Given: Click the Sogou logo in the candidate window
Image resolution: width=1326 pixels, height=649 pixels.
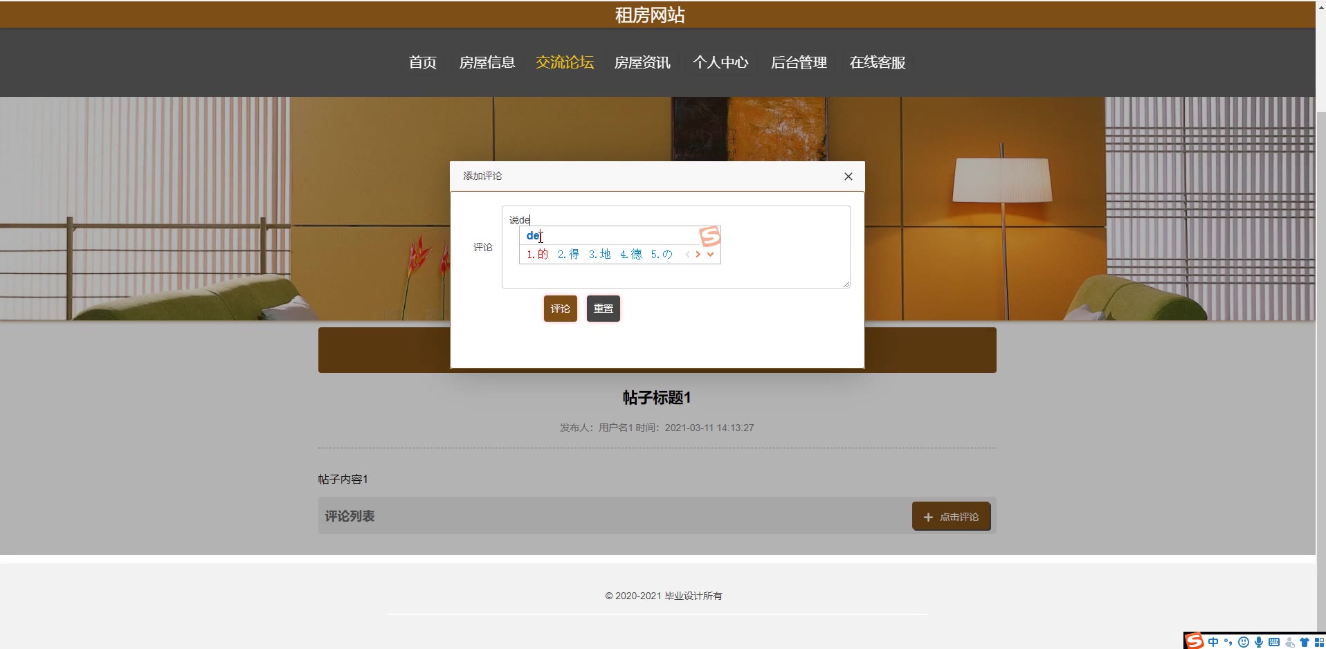Looking at the screenshot, I should [x=710, y=237].
